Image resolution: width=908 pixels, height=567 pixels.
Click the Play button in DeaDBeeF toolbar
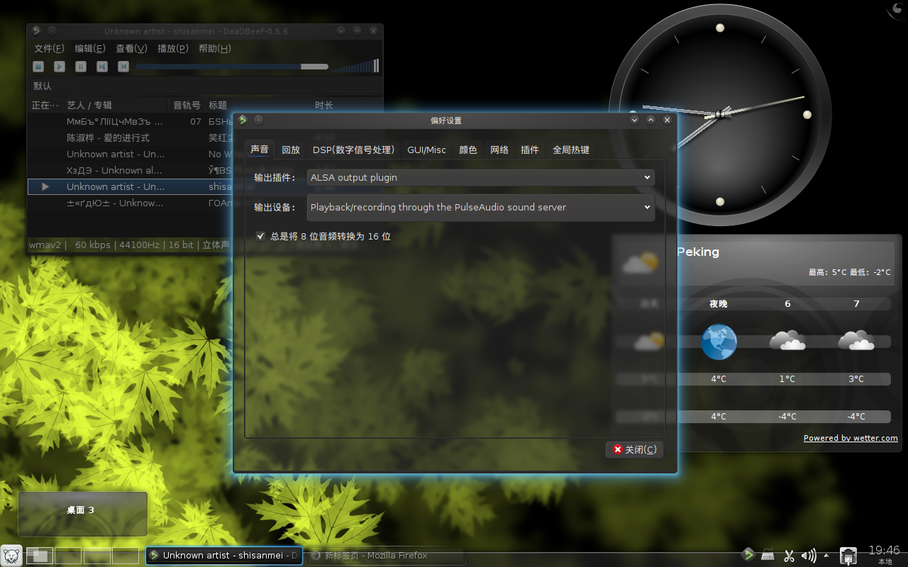(x=60, y=67)
